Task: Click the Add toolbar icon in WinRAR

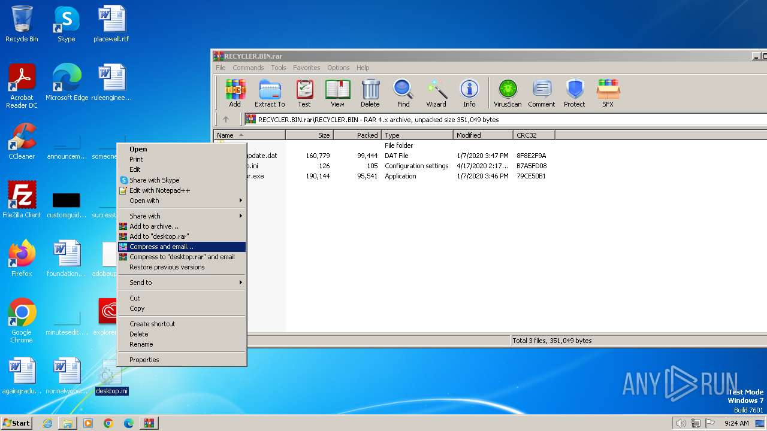Action: coord(235,93)
